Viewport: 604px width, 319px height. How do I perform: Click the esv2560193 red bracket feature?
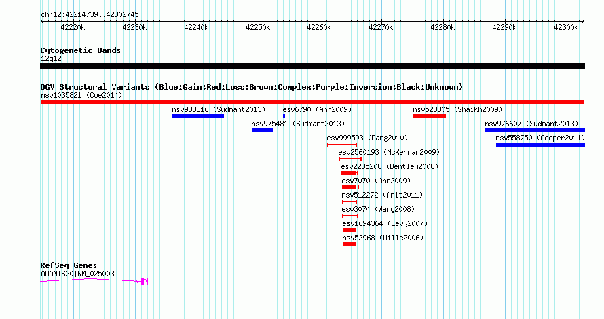coord(350,159)
